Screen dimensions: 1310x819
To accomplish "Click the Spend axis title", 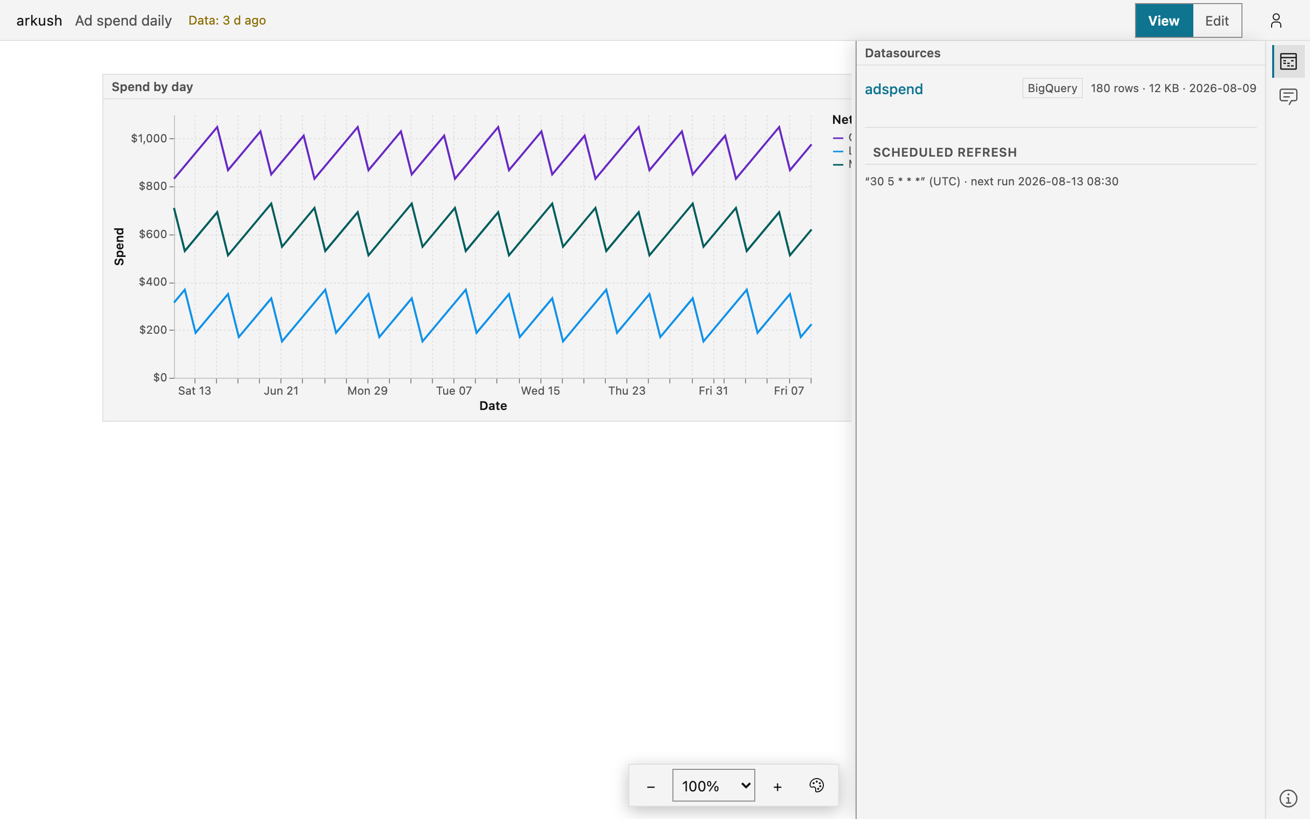I will [119, 246].
